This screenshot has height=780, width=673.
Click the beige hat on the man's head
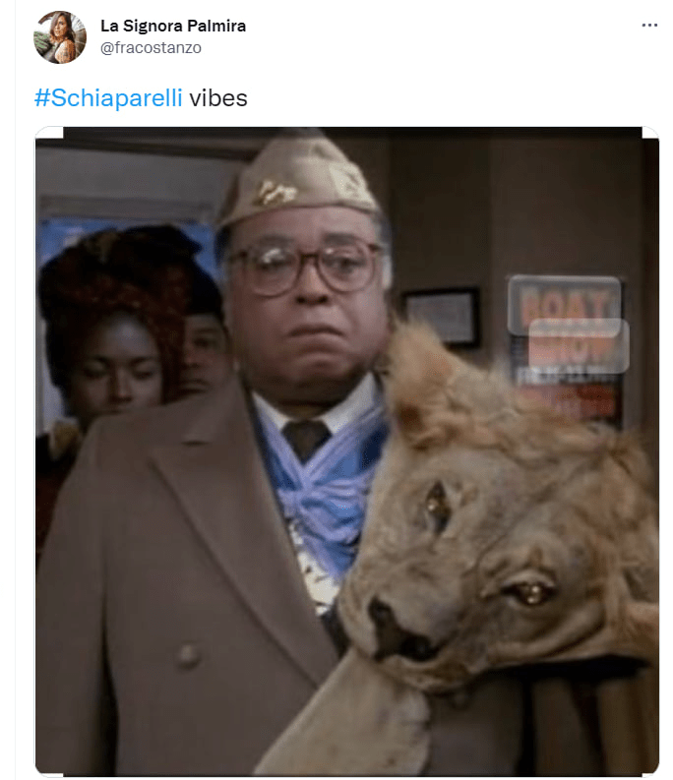(297, 181)
